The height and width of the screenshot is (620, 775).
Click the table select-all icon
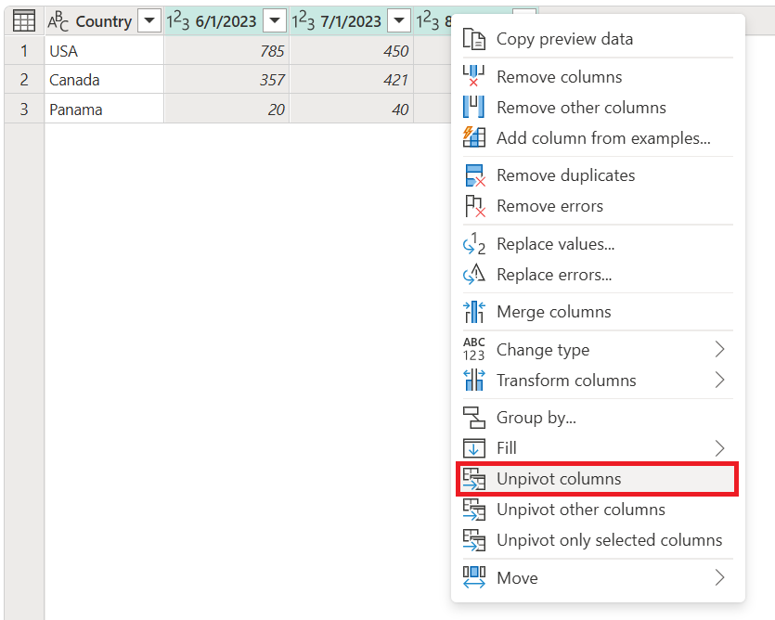click(23, 20)
